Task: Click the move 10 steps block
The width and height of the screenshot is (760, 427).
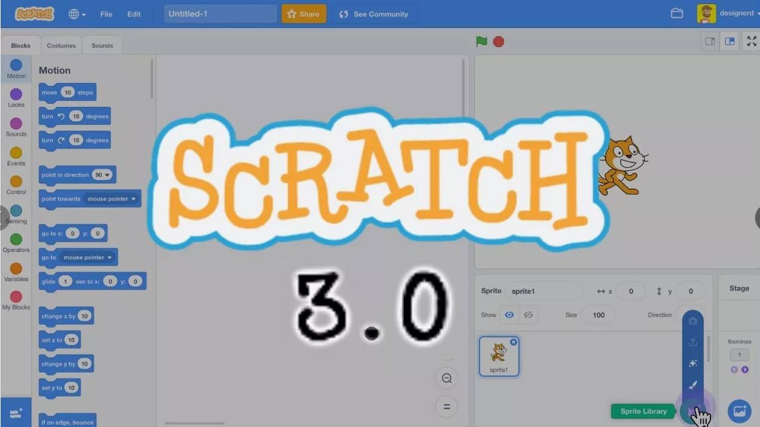Action: coord(67,93)
